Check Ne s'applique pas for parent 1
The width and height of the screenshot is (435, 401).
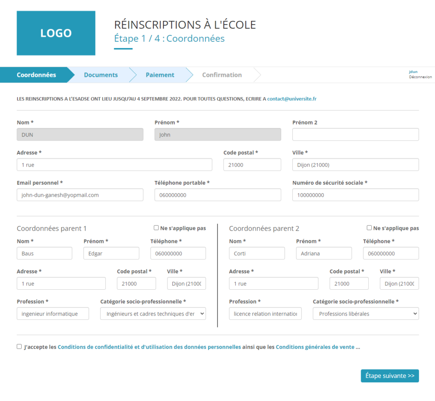point(156,228)
